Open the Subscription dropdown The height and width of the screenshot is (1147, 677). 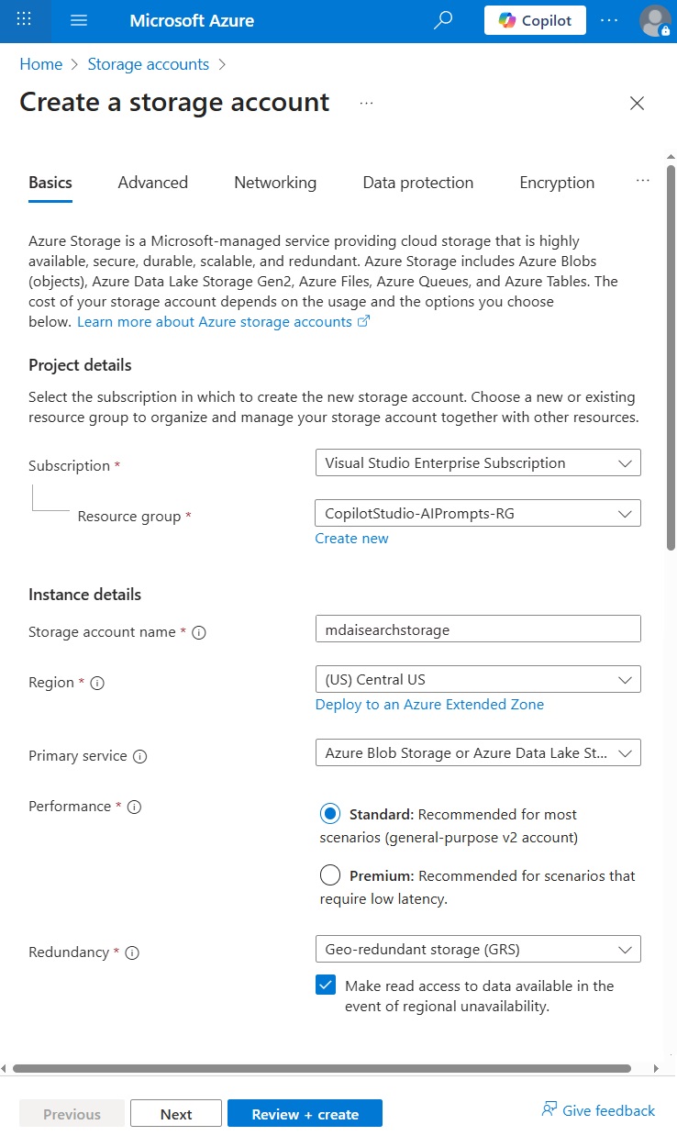(x=477, y=462)
